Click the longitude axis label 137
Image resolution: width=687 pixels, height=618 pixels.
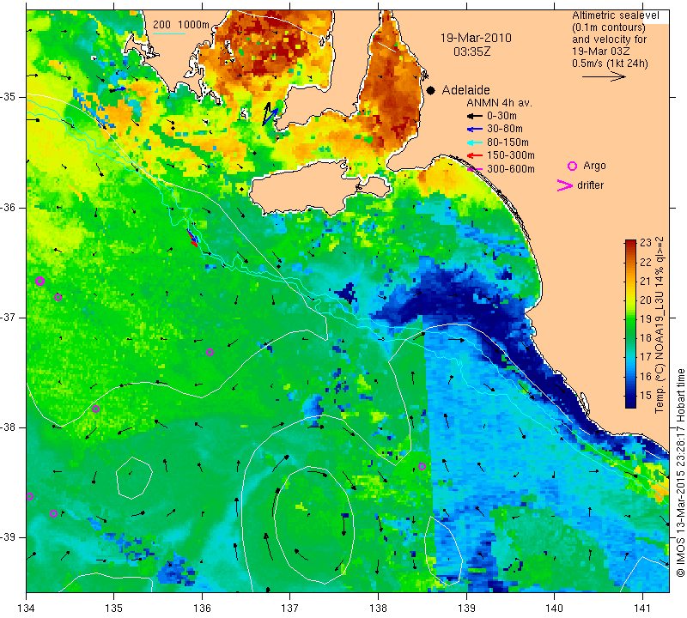tap(289, 608)
